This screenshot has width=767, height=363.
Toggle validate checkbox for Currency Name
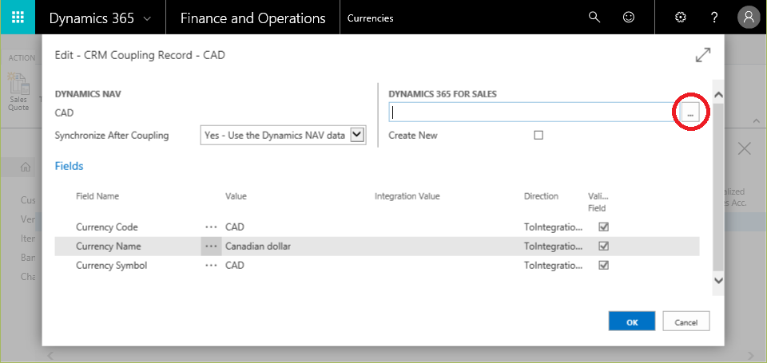point(604,246)
